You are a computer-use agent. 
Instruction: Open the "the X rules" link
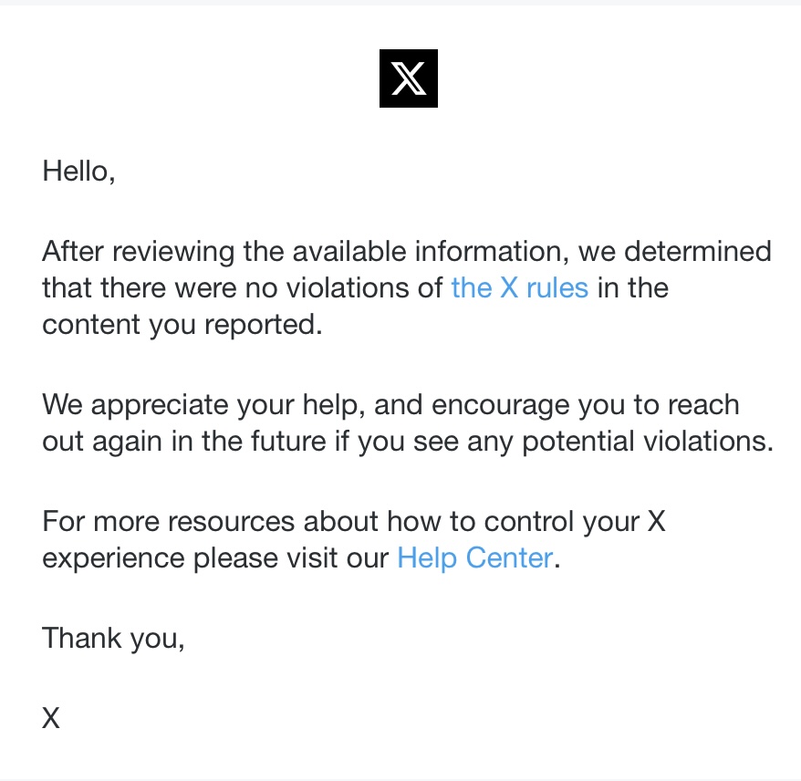click(x=519, y=287)
